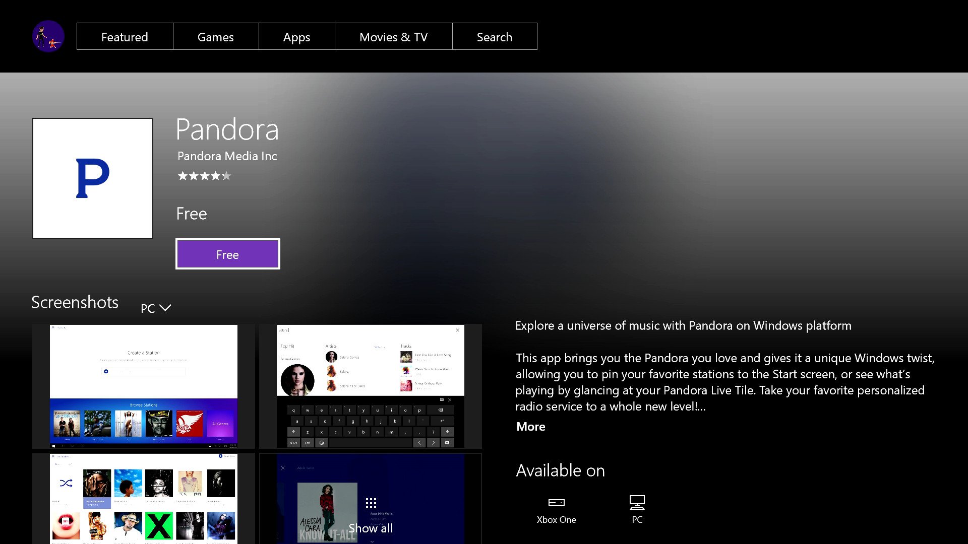The width and height of the screenshot is (968, 544).
Task: Open the keyboard search screenshot
Action: click(x=371, y=386)
